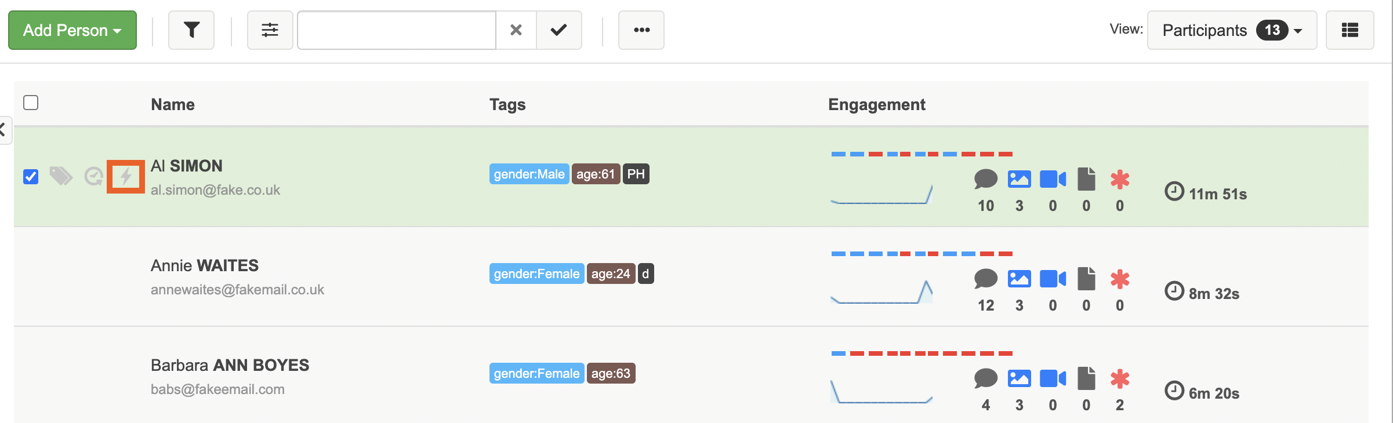Viewport: 1393px width, 423px height.
Task: Uncheck the Al Simon row checkbox
Action: (x=31, y=176)
